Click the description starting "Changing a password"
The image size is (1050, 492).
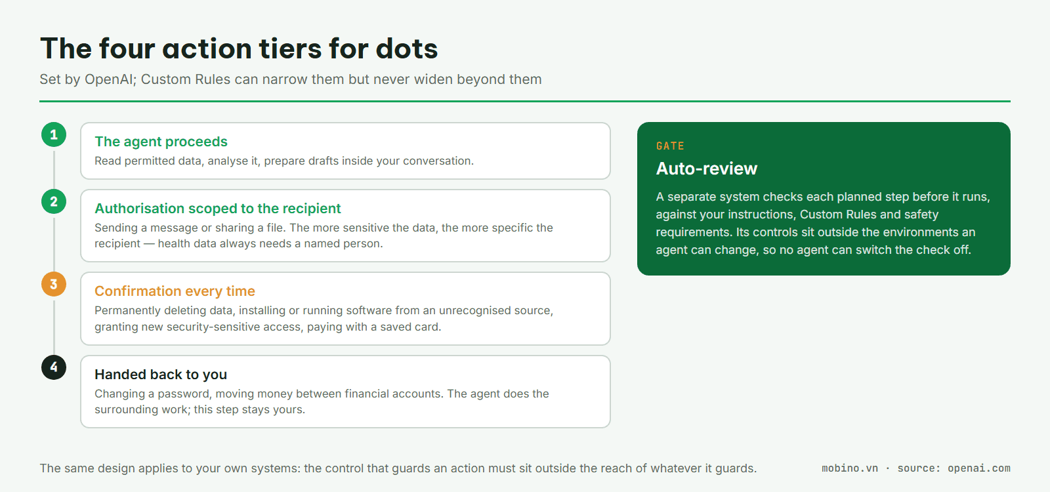[x=322, y=401]
